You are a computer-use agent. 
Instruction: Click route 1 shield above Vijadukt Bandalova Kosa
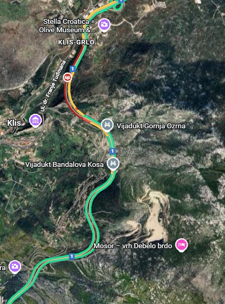click(x=112, y=151)
